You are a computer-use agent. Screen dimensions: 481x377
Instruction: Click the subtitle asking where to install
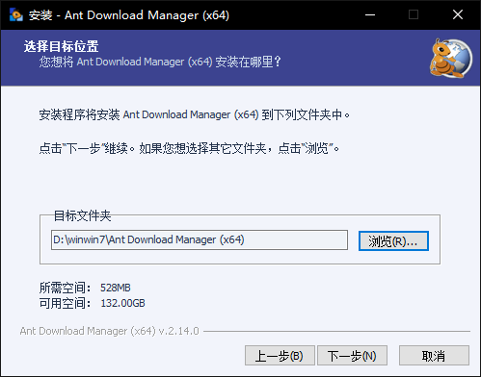tap(160, 62)
